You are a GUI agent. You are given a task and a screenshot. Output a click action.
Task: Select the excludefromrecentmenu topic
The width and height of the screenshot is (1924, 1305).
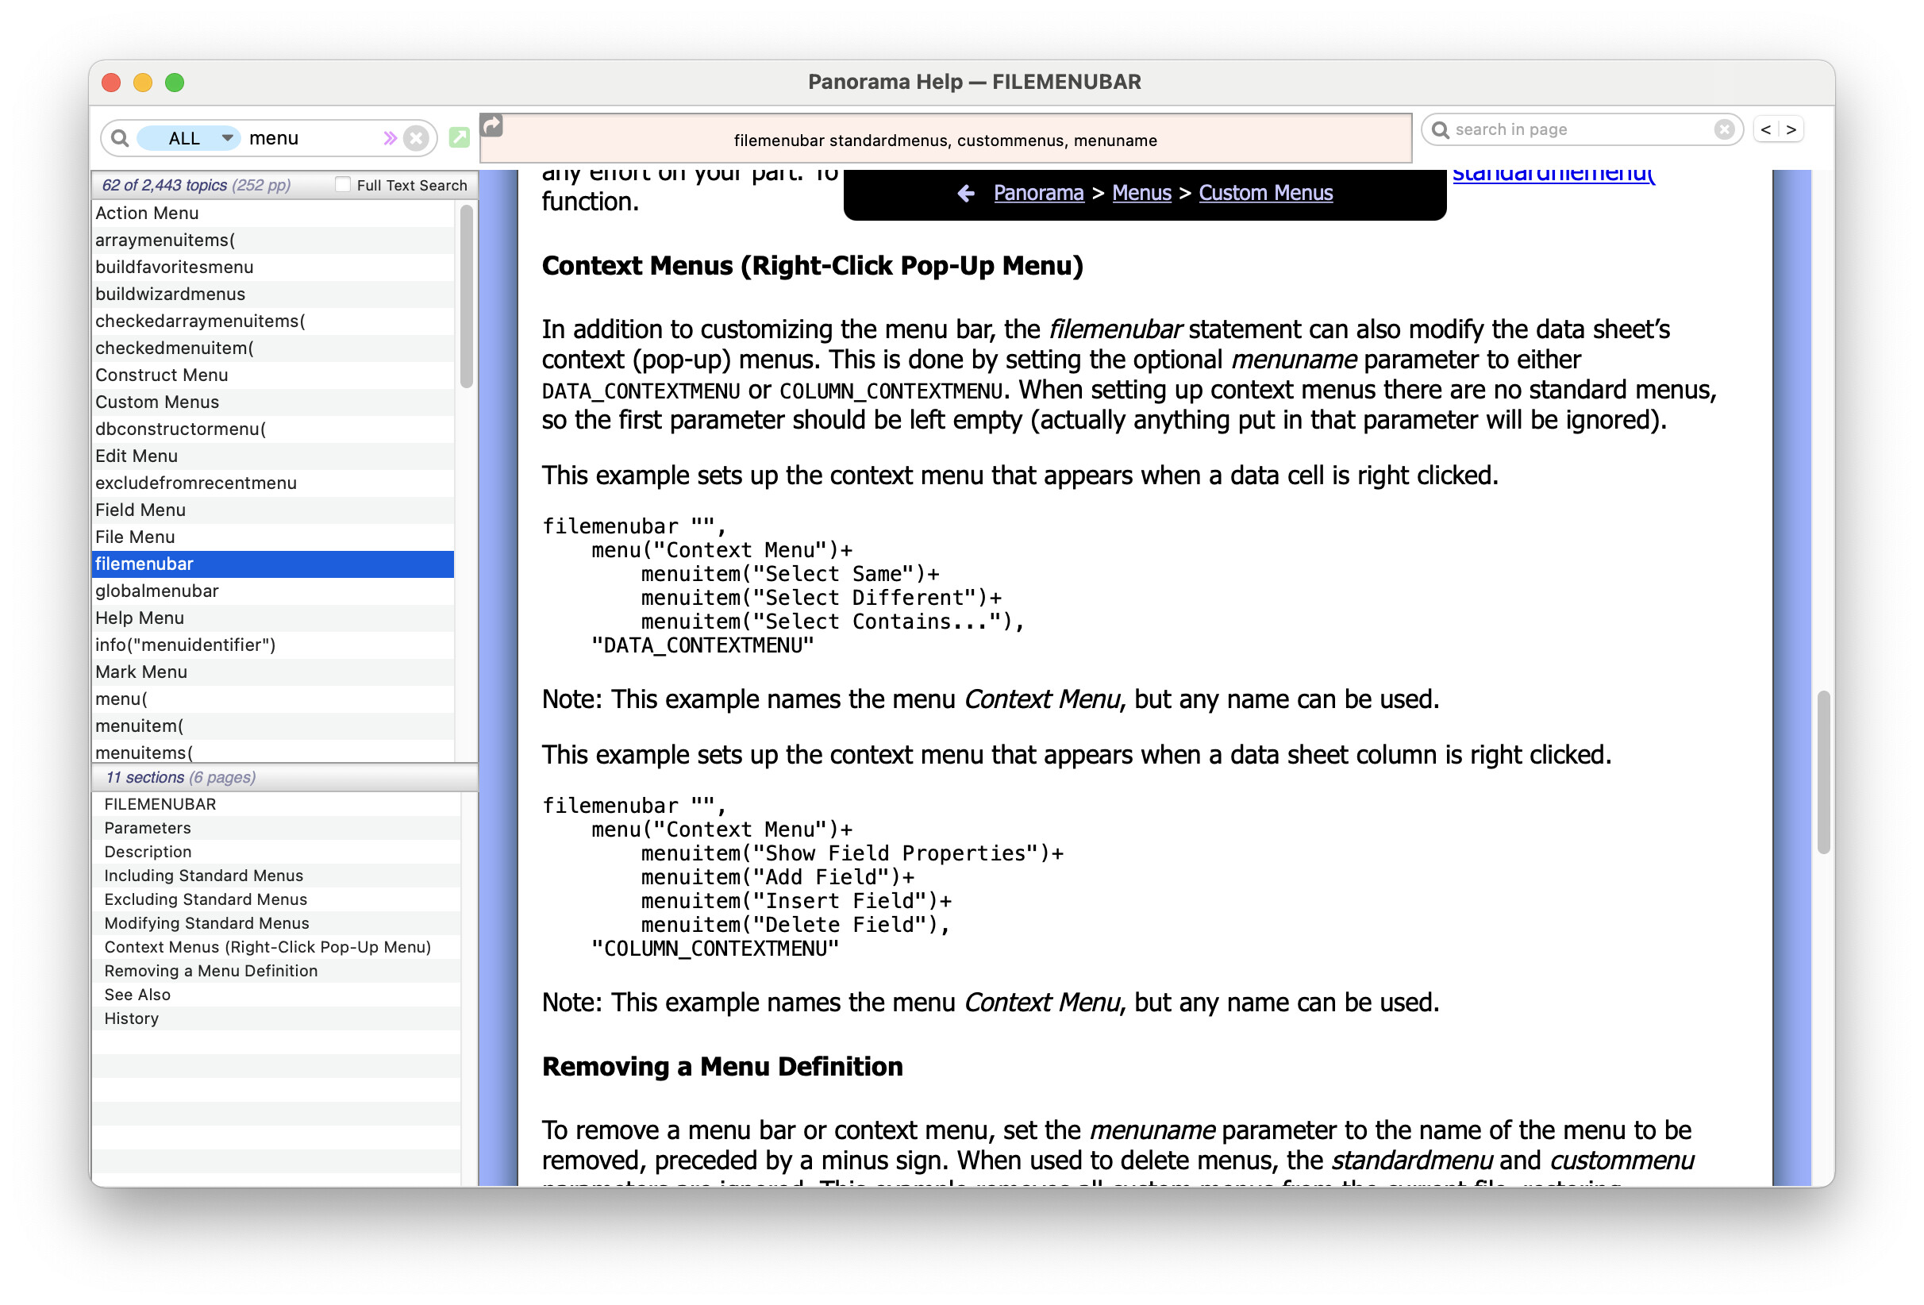[272, 483]
